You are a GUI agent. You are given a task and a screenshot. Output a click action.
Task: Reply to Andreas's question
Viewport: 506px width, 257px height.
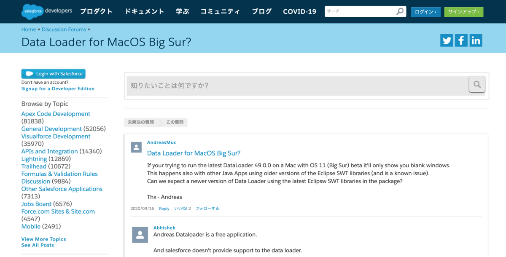tap(164, 208)
